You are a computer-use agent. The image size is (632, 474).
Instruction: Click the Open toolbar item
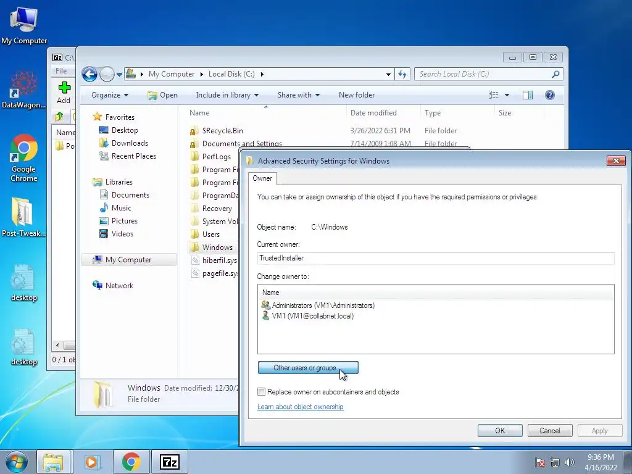tap(163, 95)
